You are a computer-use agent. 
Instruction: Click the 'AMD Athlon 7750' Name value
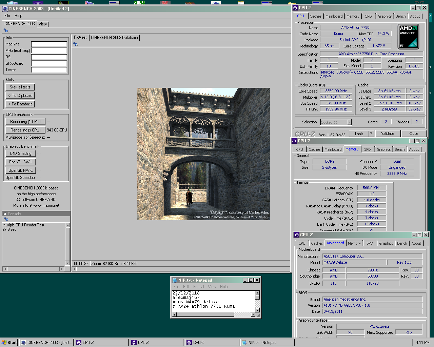point(355,27)
